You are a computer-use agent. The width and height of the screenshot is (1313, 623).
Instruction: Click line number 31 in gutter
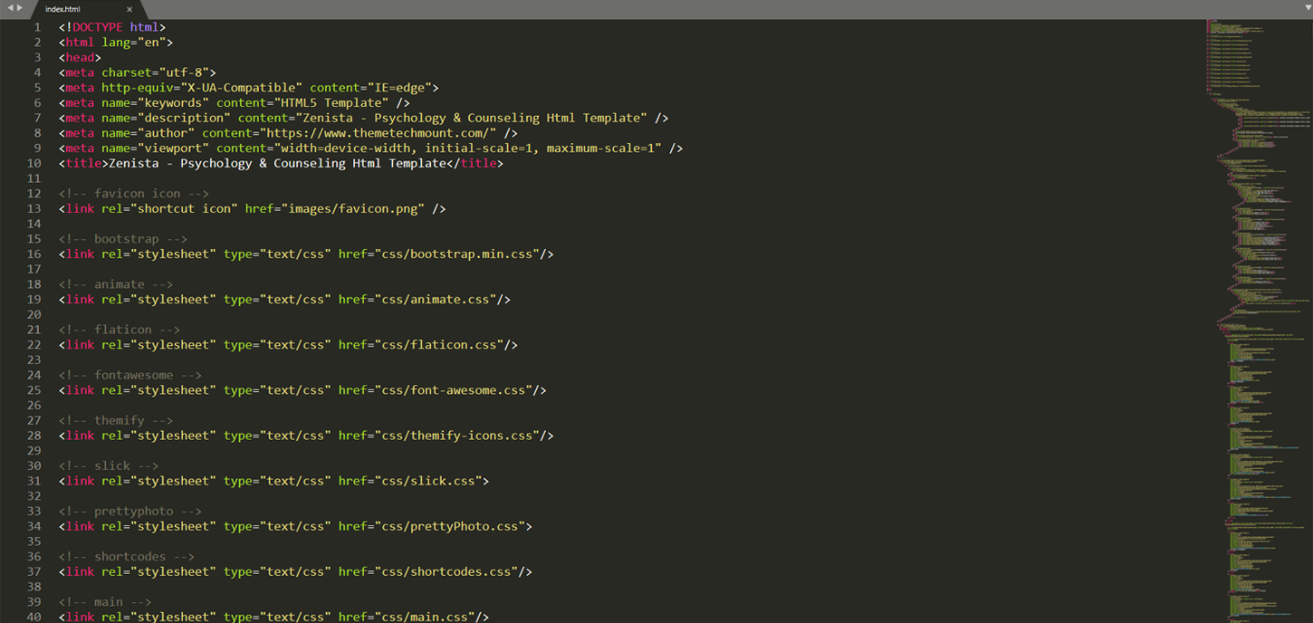[34, 481]
